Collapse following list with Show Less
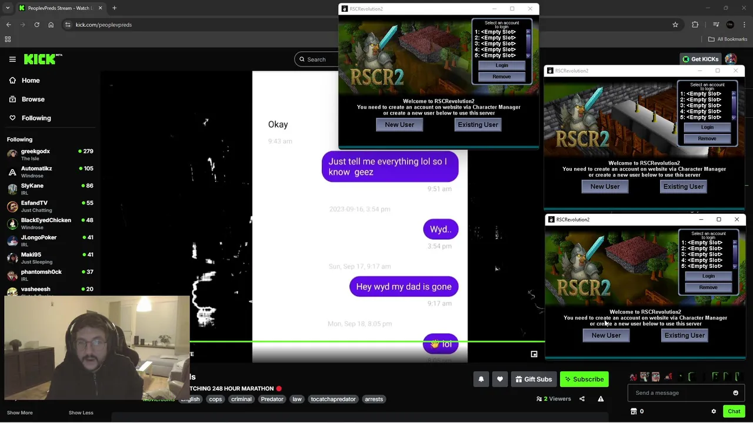Viewport: 753px width, 423px height. 81,412
